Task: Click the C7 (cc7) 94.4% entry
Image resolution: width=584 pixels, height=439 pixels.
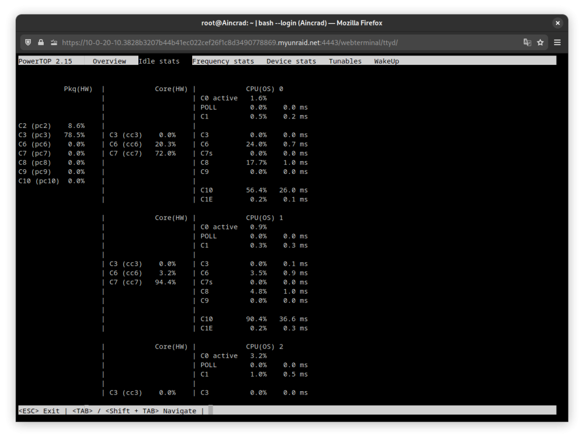Action: click(x=142, y=282)
